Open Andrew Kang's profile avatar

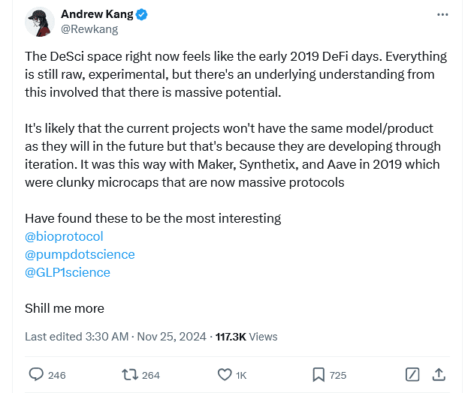pyautogui.click(x=40, y=22)
